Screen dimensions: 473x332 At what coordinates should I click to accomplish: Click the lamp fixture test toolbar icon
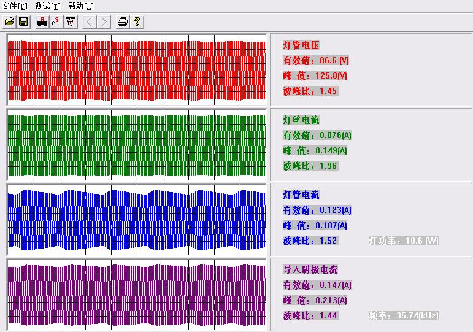[x=71, y=21]
